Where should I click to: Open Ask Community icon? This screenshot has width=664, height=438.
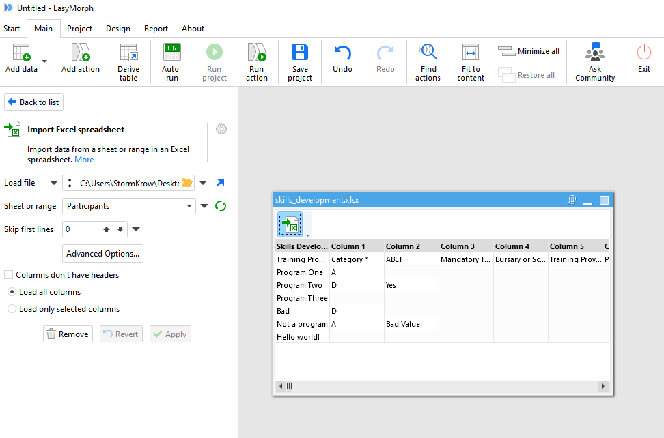[595, 53]
